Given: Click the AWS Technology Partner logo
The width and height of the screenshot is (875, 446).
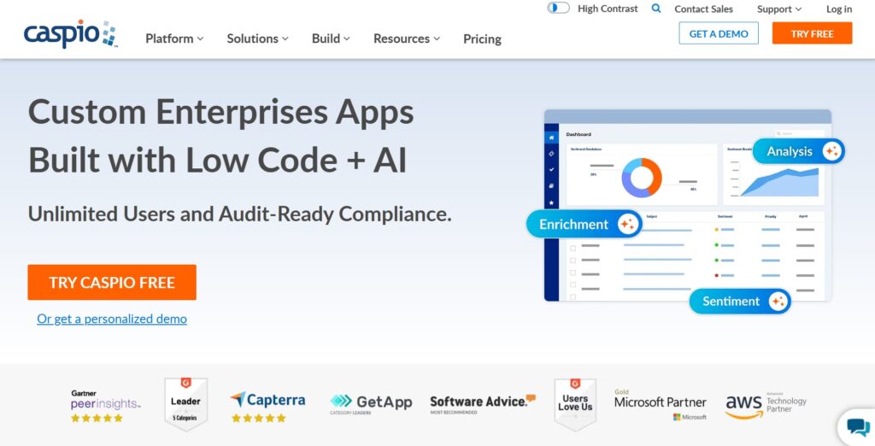Looking at the screenshot, I should (x=766, y=406).
